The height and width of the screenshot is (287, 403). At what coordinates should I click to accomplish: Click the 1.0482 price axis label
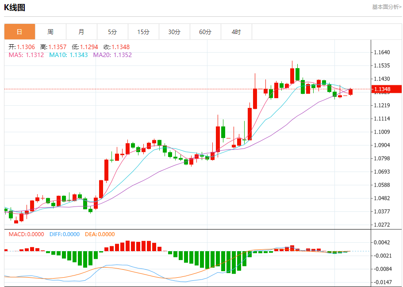(x=382, y=199)
